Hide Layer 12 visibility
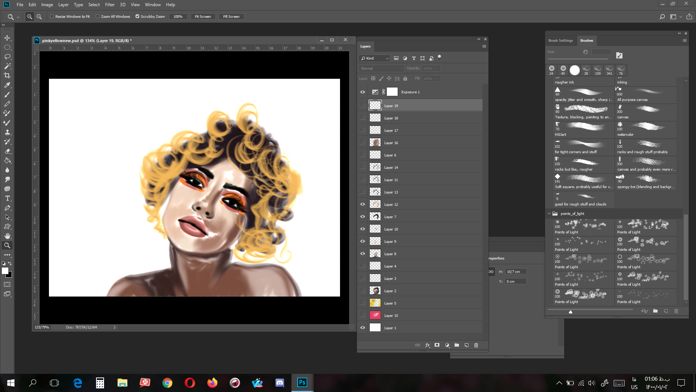Viewport: 696px width, 392px height. point(362,204)
